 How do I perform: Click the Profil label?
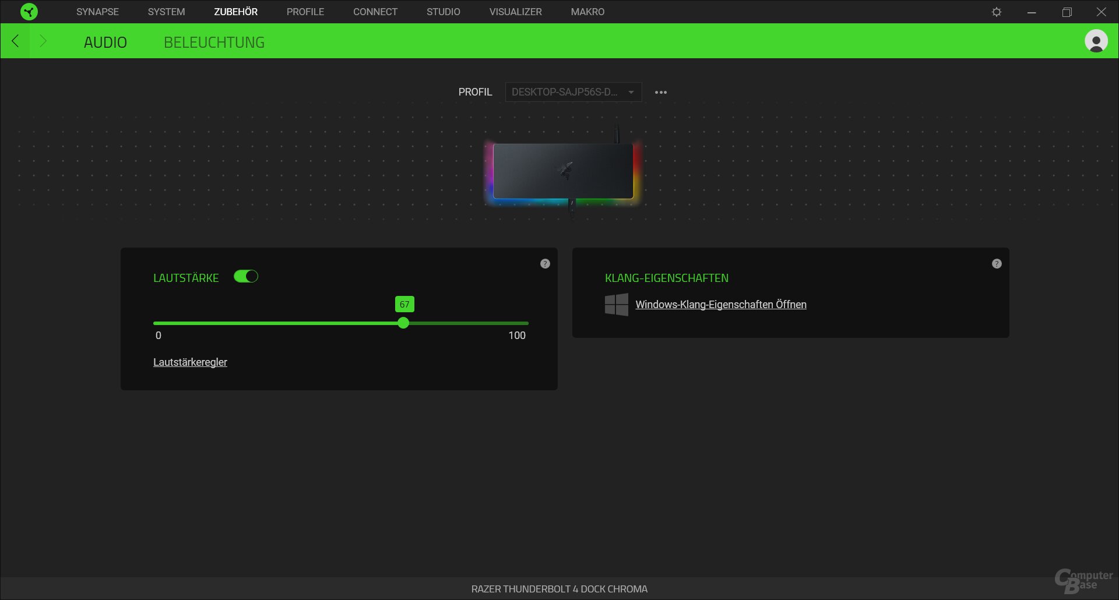[x=475, y=92]
